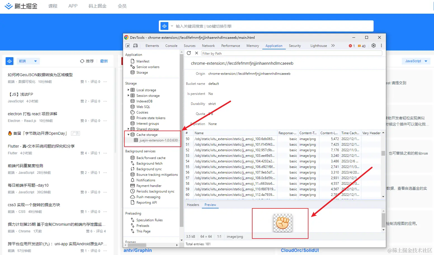The image size is (434, 255).
Task: Switch to Performance tab
Action: [x=231, y=46]
